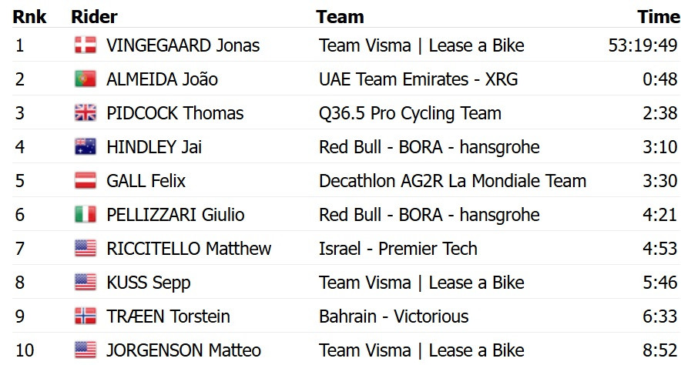Open the Bahrain - Victorious team page
The width and height of the screenshot is (681, 365).
[x=394, y=316]
